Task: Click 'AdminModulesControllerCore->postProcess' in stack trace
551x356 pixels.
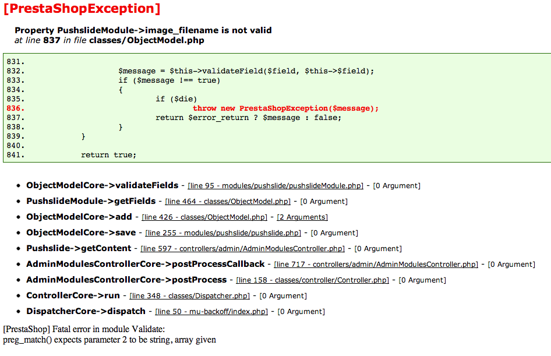Action: (x=126, y=280)
